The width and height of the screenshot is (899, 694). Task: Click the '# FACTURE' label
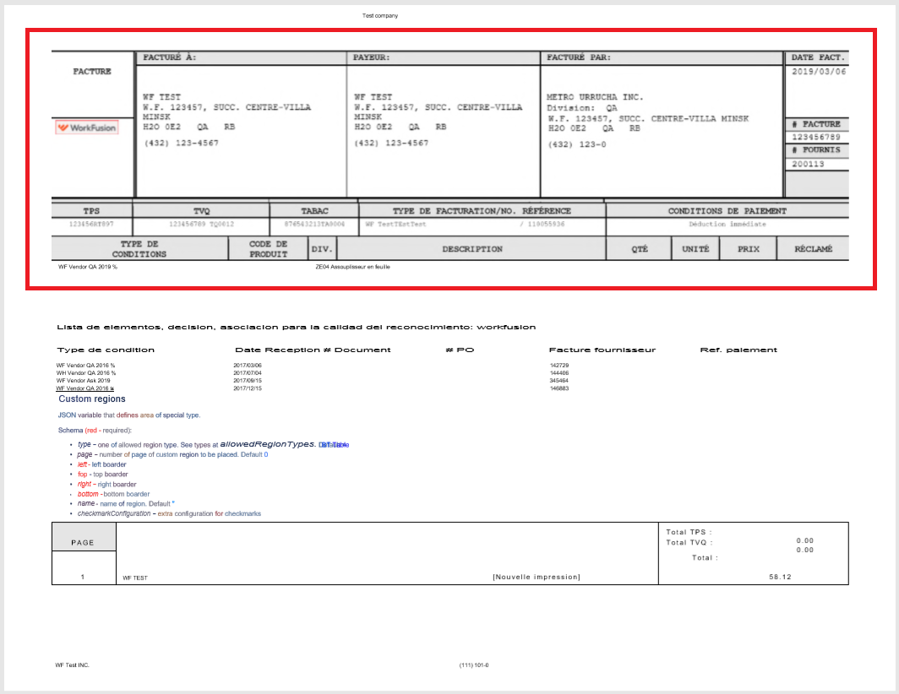tap(816, 124)
